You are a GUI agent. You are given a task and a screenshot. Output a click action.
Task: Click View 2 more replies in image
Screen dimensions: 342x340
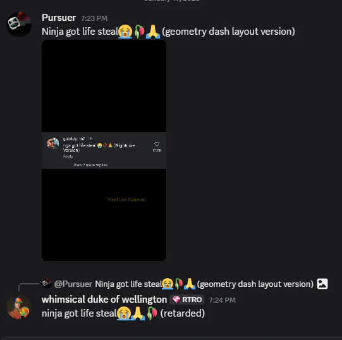[x=90, y=165]
